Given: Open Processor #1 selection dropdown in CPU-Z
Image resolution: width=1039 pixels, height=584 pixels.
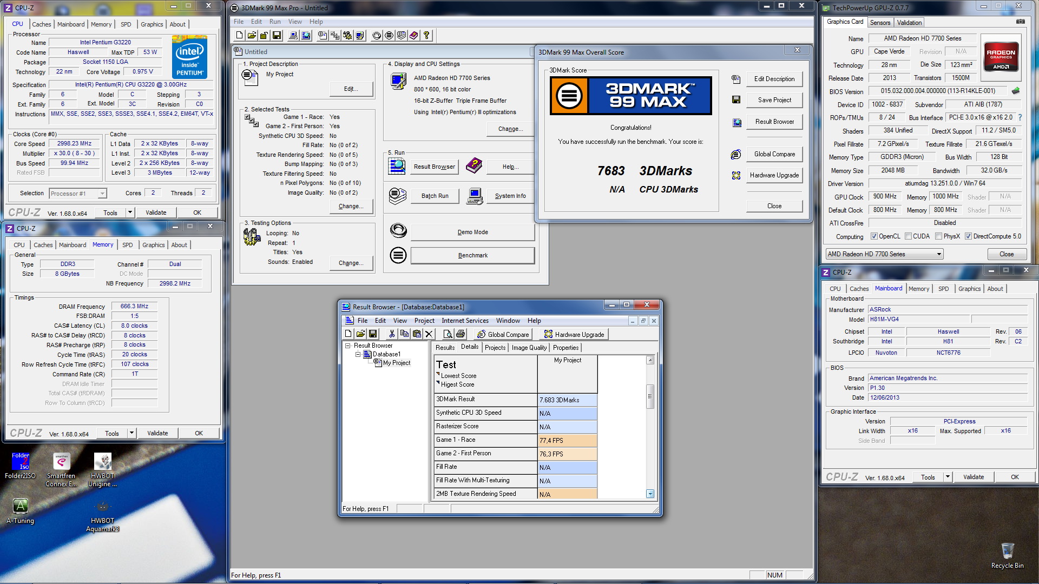Looking at the screenshot, I should [77, 194].
